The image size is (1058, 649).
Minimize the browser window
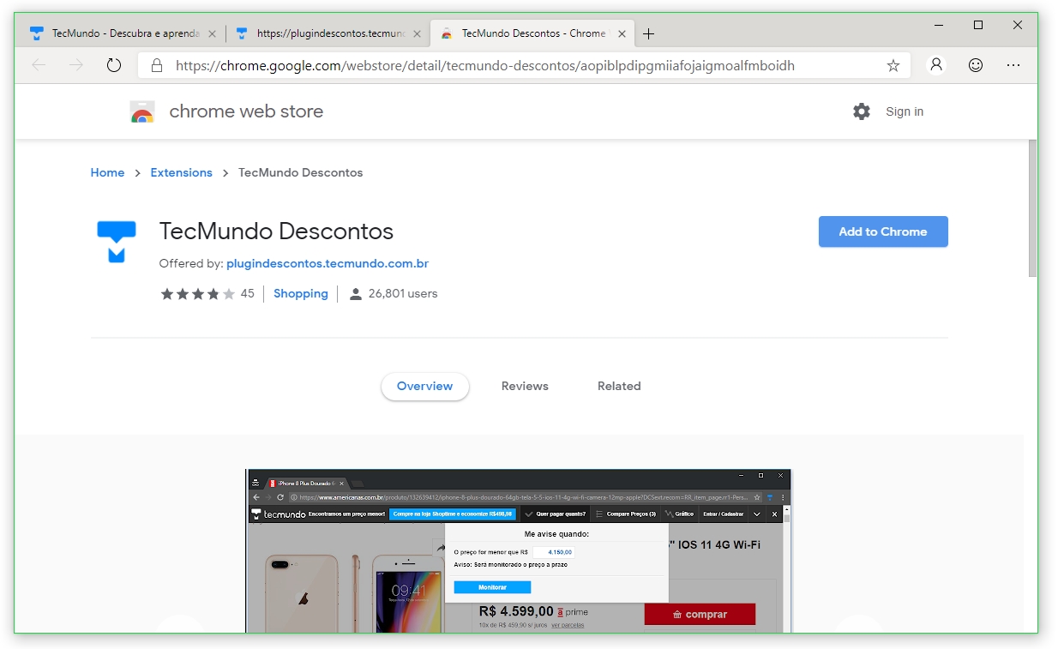[939, 26]
